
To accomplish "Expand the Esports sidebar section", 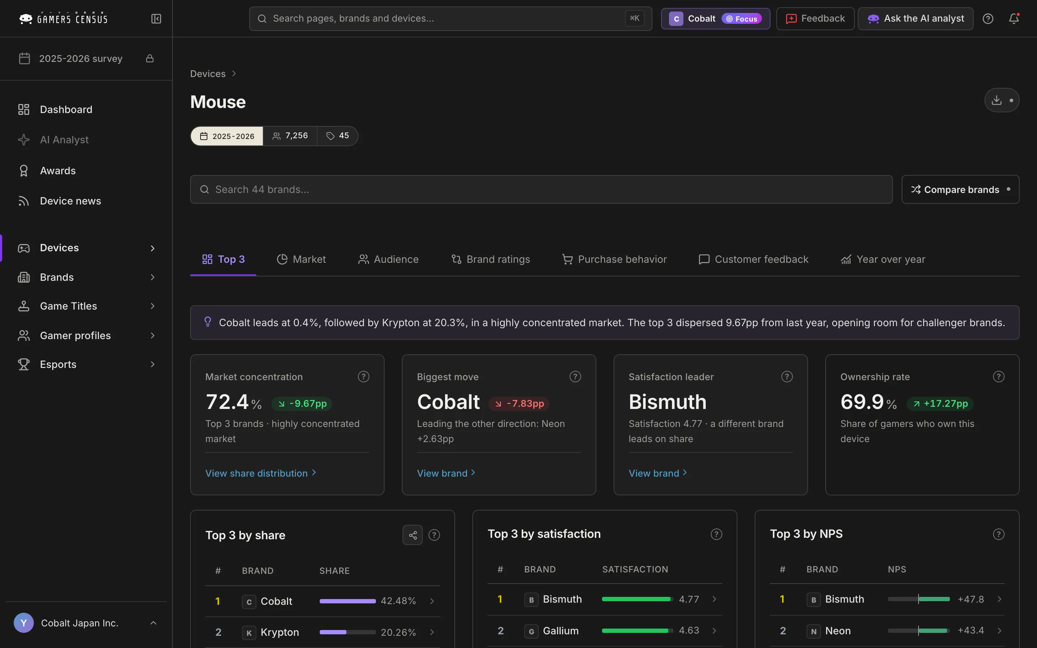I will 86,364.
